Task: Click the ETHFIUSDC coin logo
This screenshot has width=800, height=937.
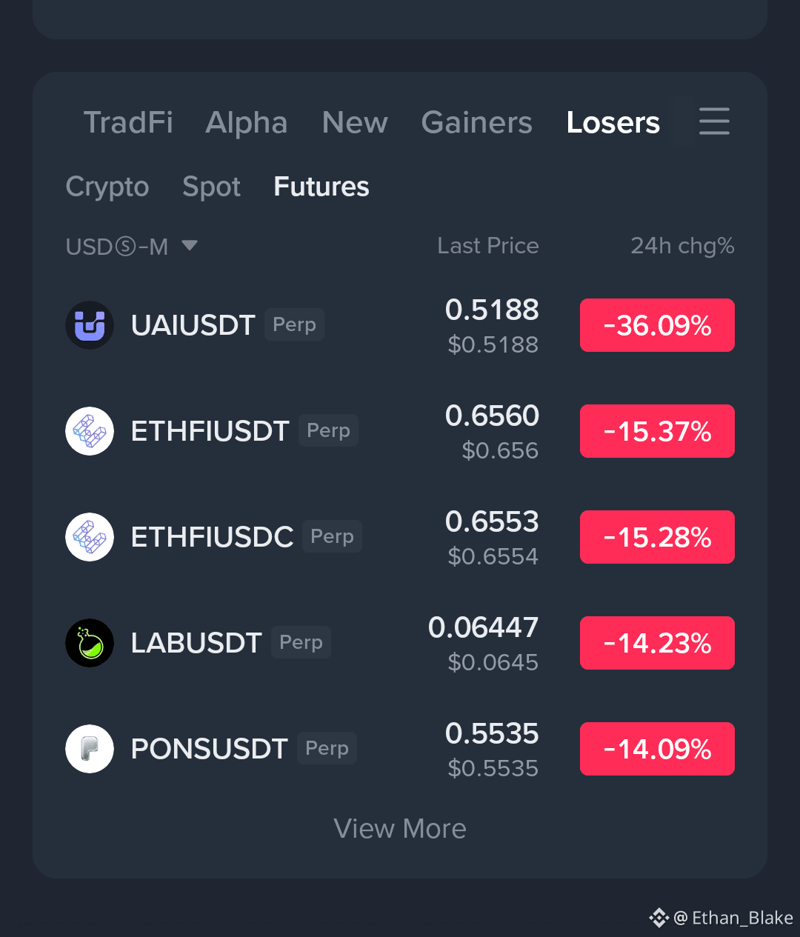Action: (x=90, y=537)
